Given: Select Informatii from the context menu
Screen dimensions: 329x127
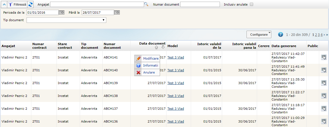Looking at the screenshot, I should click(150, 65).
